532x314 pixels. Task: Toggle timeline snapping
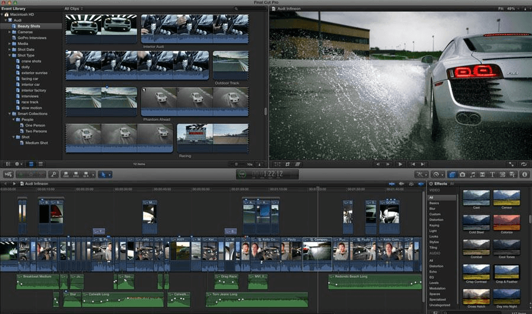pyautogui.click(x=420, y=184)
